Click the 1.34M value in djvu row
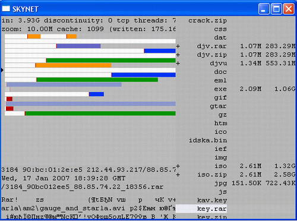This screenshot has width=297, height=221. click(251, 64)
